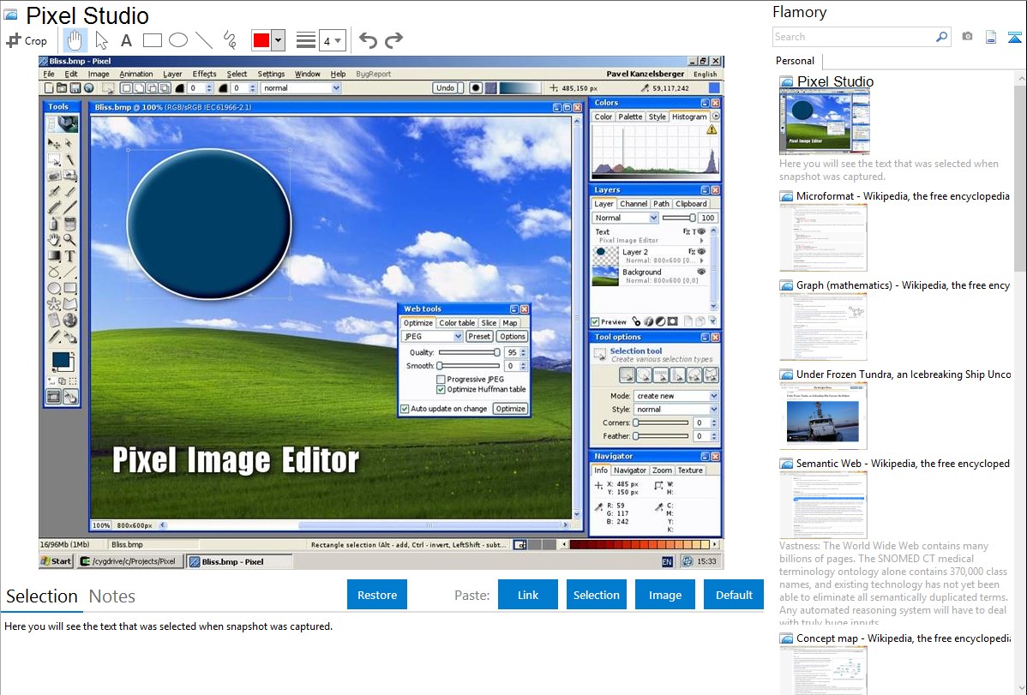Switch to the Color table tab in Web tools

(x=457, y=323)
